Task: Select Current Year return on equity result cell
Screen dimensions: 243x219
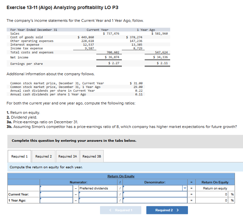Action: (x=212, y=194)
